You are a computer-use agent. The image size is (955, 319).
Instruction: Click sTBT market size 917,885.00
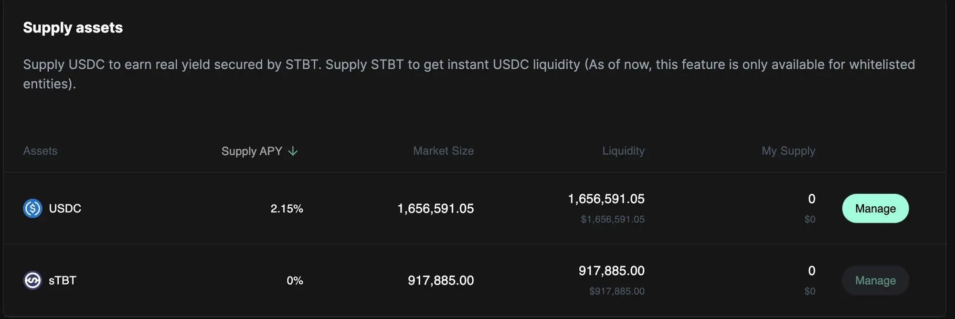[x=441, y=280]
